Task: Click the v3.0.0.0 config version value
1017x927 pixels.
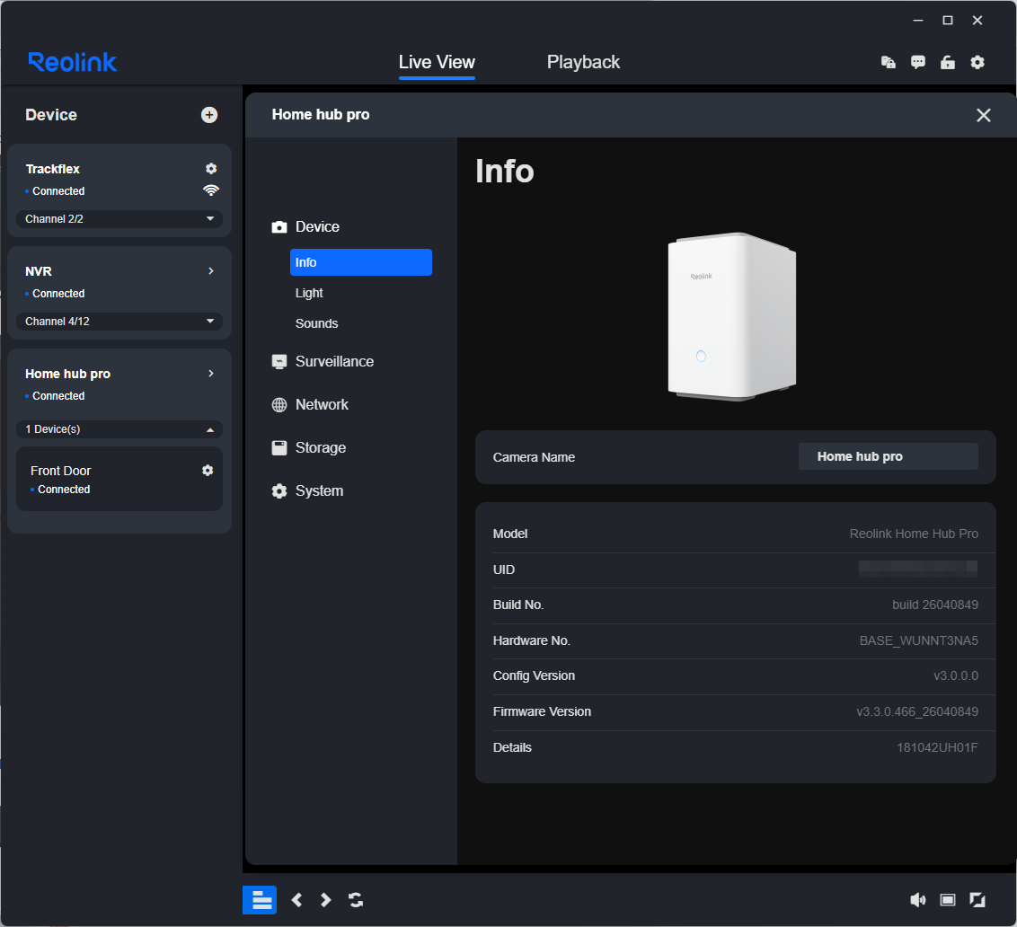Action: [955, 676]
